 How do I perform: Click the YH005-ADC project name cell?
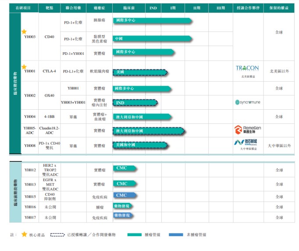click(29, 130)
